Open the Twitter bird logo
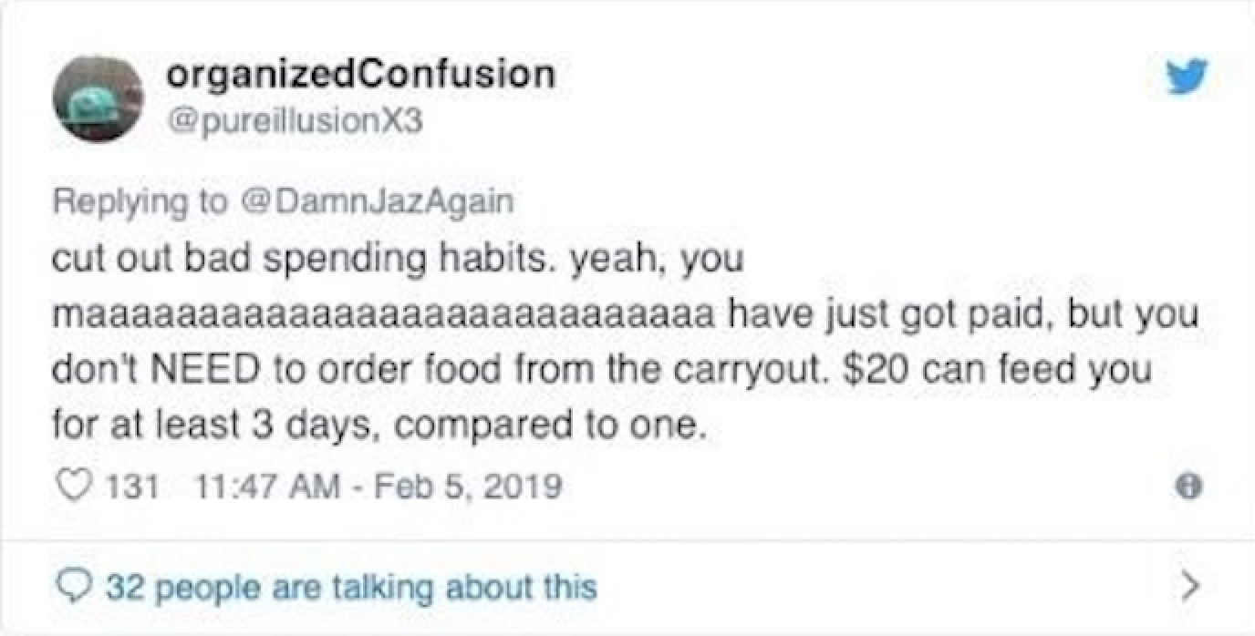 click(x=1187, y=77)
